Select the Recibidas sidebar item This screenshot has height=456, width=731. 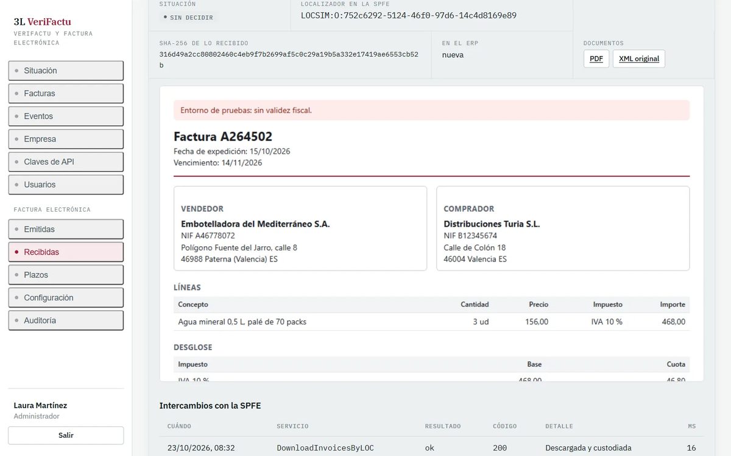point(66,252)
